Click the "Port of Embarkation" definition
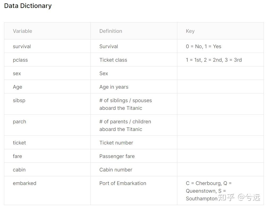The image size is (267, 208). [x=123, y=183]
